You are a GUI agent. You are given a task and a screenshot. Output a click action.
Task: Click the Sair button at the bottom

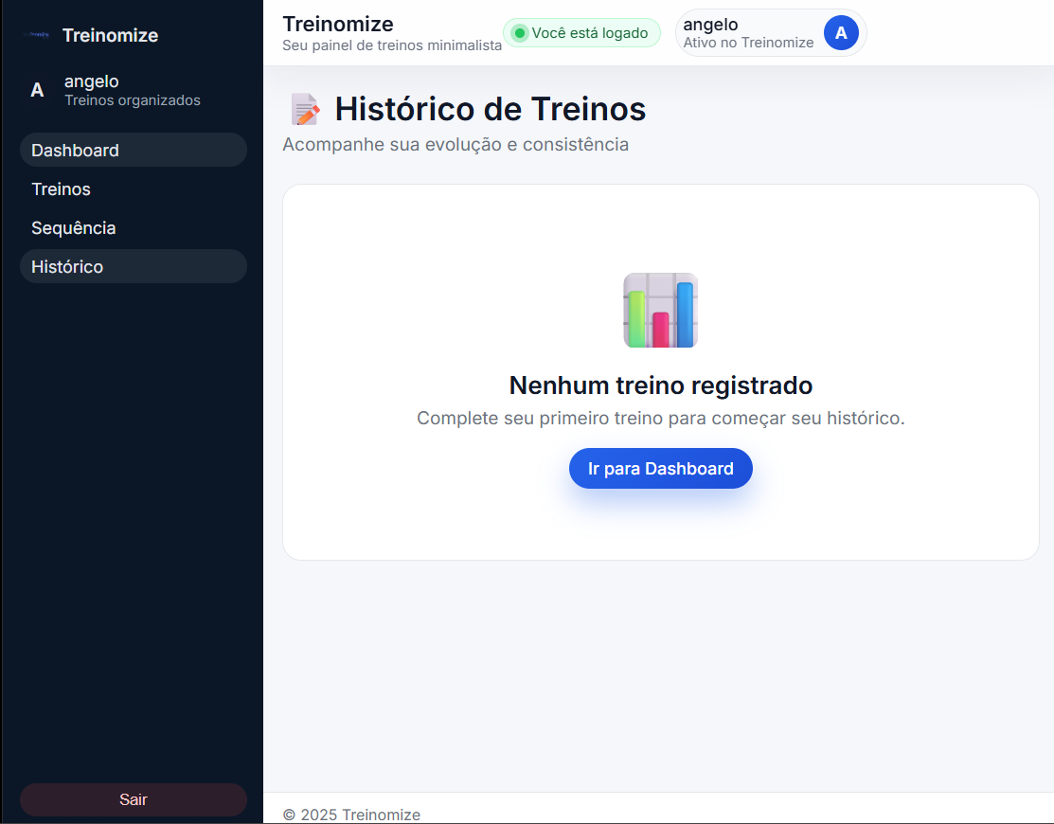(133, 799)
